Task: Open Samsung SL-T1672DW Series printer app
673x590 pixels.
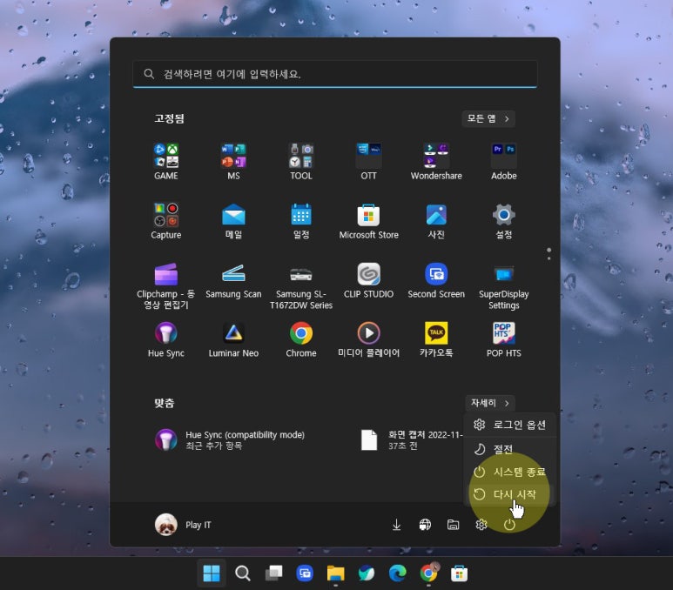Action: (x=301, y=285)
